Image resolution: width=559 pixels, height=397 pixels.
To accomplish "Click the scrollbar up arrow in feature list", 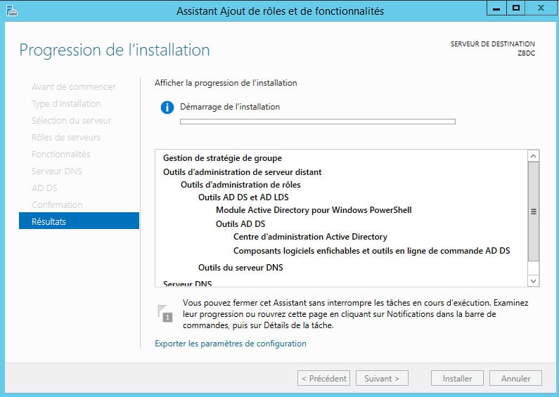I will click(533, 156).
